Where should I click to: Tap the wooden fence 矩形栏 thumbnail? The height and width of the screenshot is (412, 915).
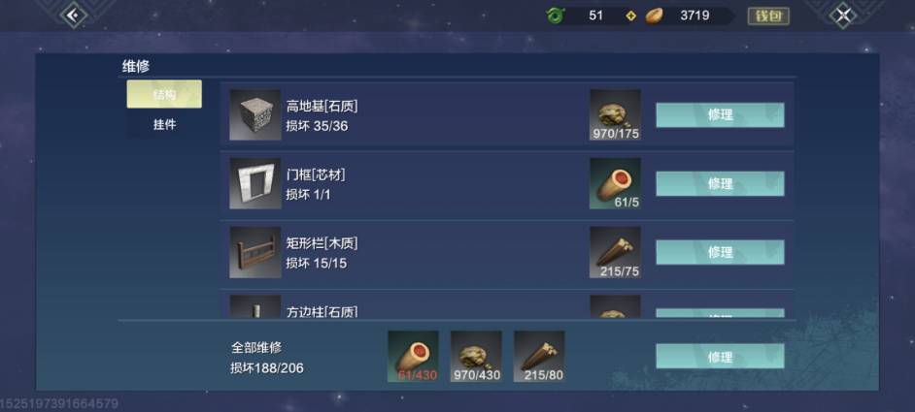(x=255, y=252)
